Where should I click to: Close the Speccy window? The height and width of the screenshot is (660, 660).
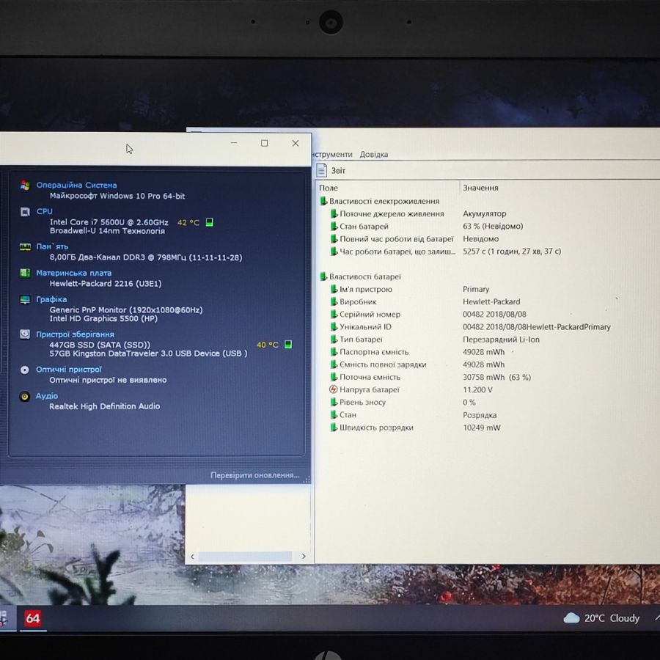[x=296, y=144]
